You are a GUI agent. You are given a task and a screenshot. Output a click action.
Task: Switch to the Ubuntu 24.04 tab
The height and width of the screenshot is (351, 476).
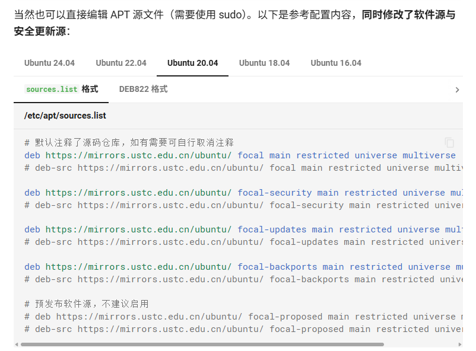49,63
